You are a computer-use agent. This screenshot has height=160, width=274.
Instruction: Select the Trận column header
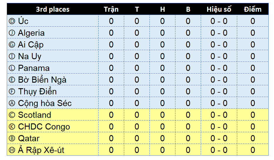pos(111,9)
